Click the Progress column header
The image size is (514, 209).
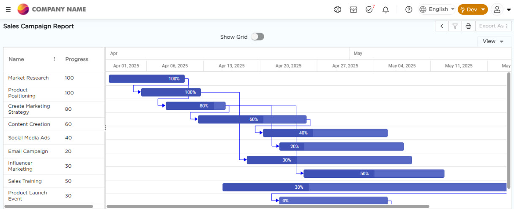click(x=77, y=59)
